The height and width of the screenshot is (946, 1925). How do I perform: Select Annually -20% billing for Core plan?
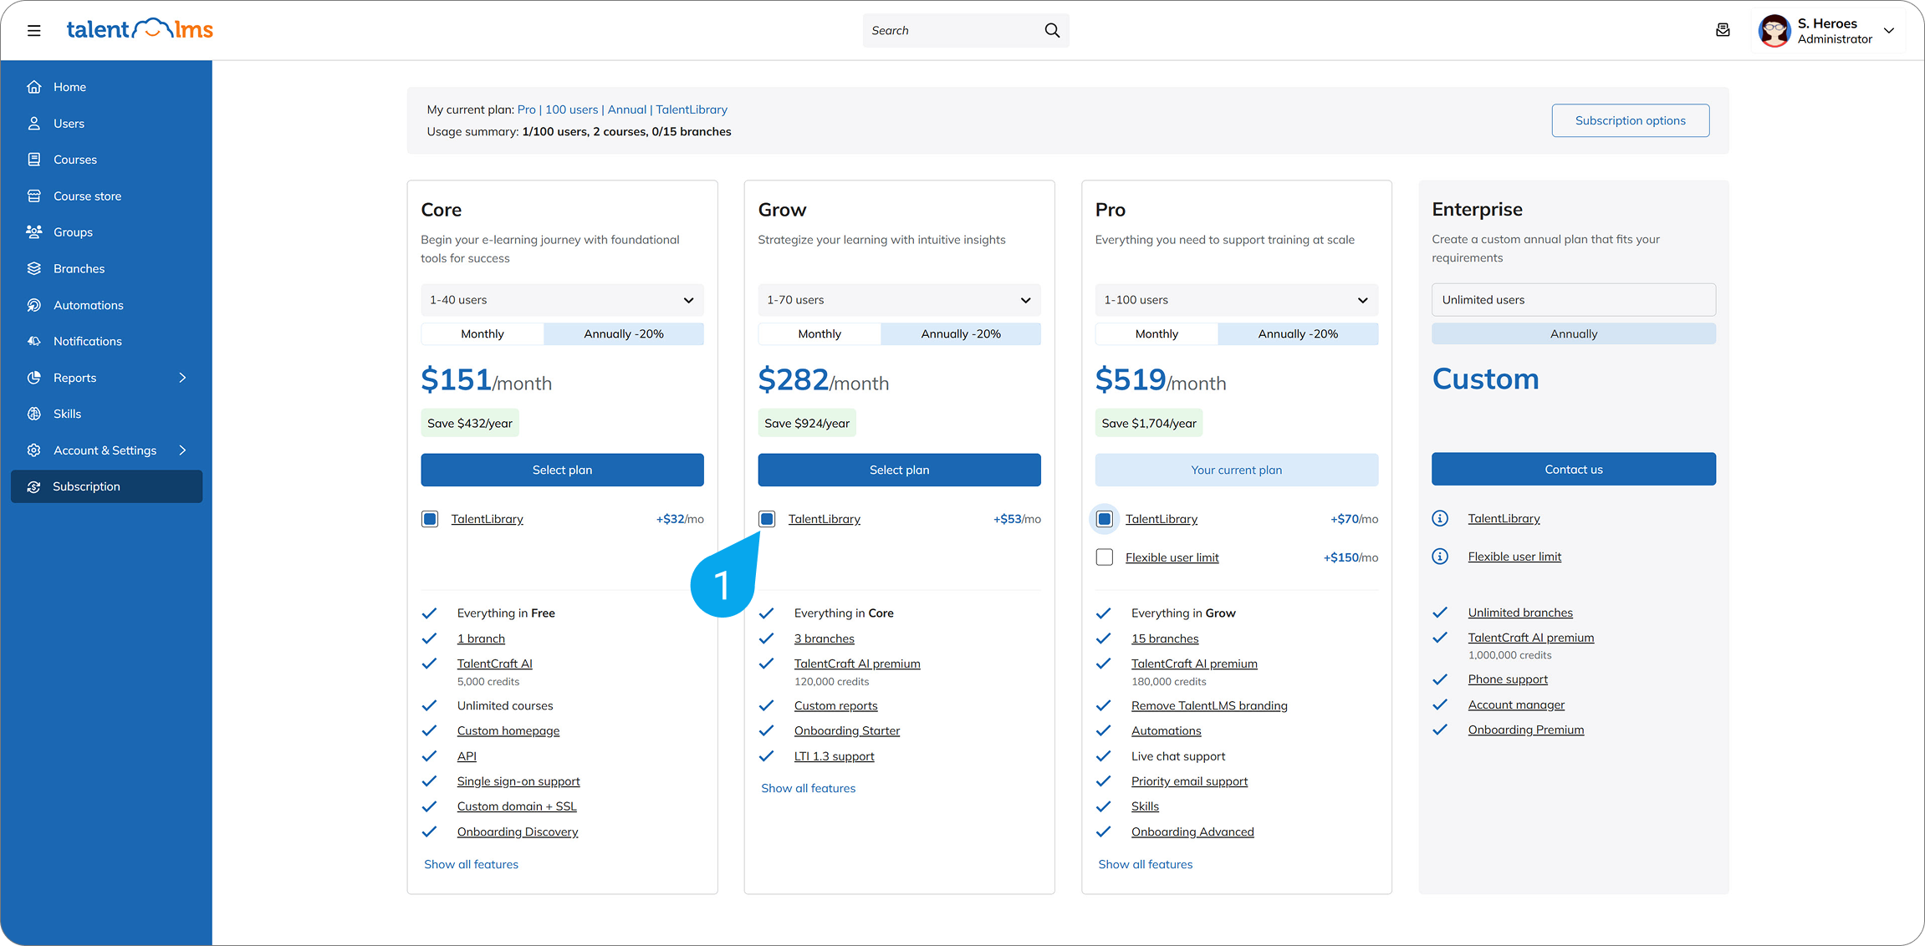[624, 333]
